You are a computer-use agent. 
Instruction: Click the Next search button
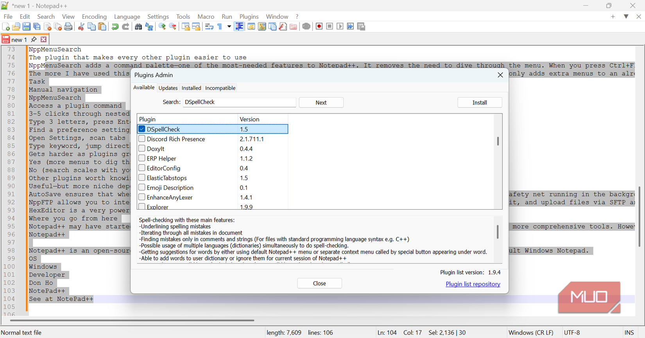tap(321, 103)
